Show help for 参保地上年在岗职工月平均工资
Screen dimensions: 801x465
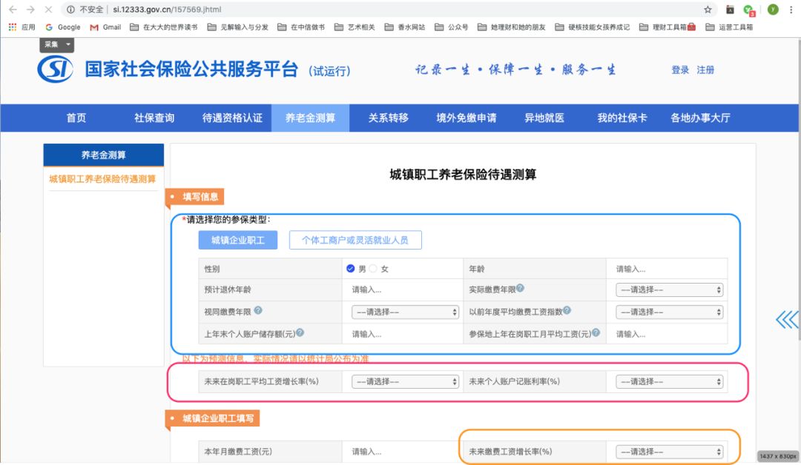pos(596,332)
